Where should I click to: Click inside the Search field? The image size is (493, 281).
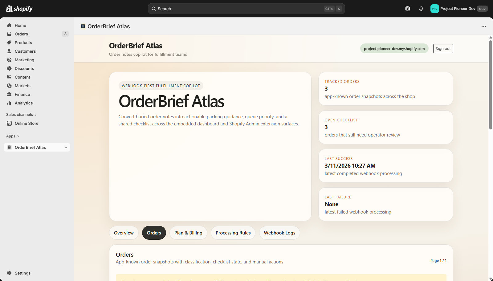coord(246,9)
